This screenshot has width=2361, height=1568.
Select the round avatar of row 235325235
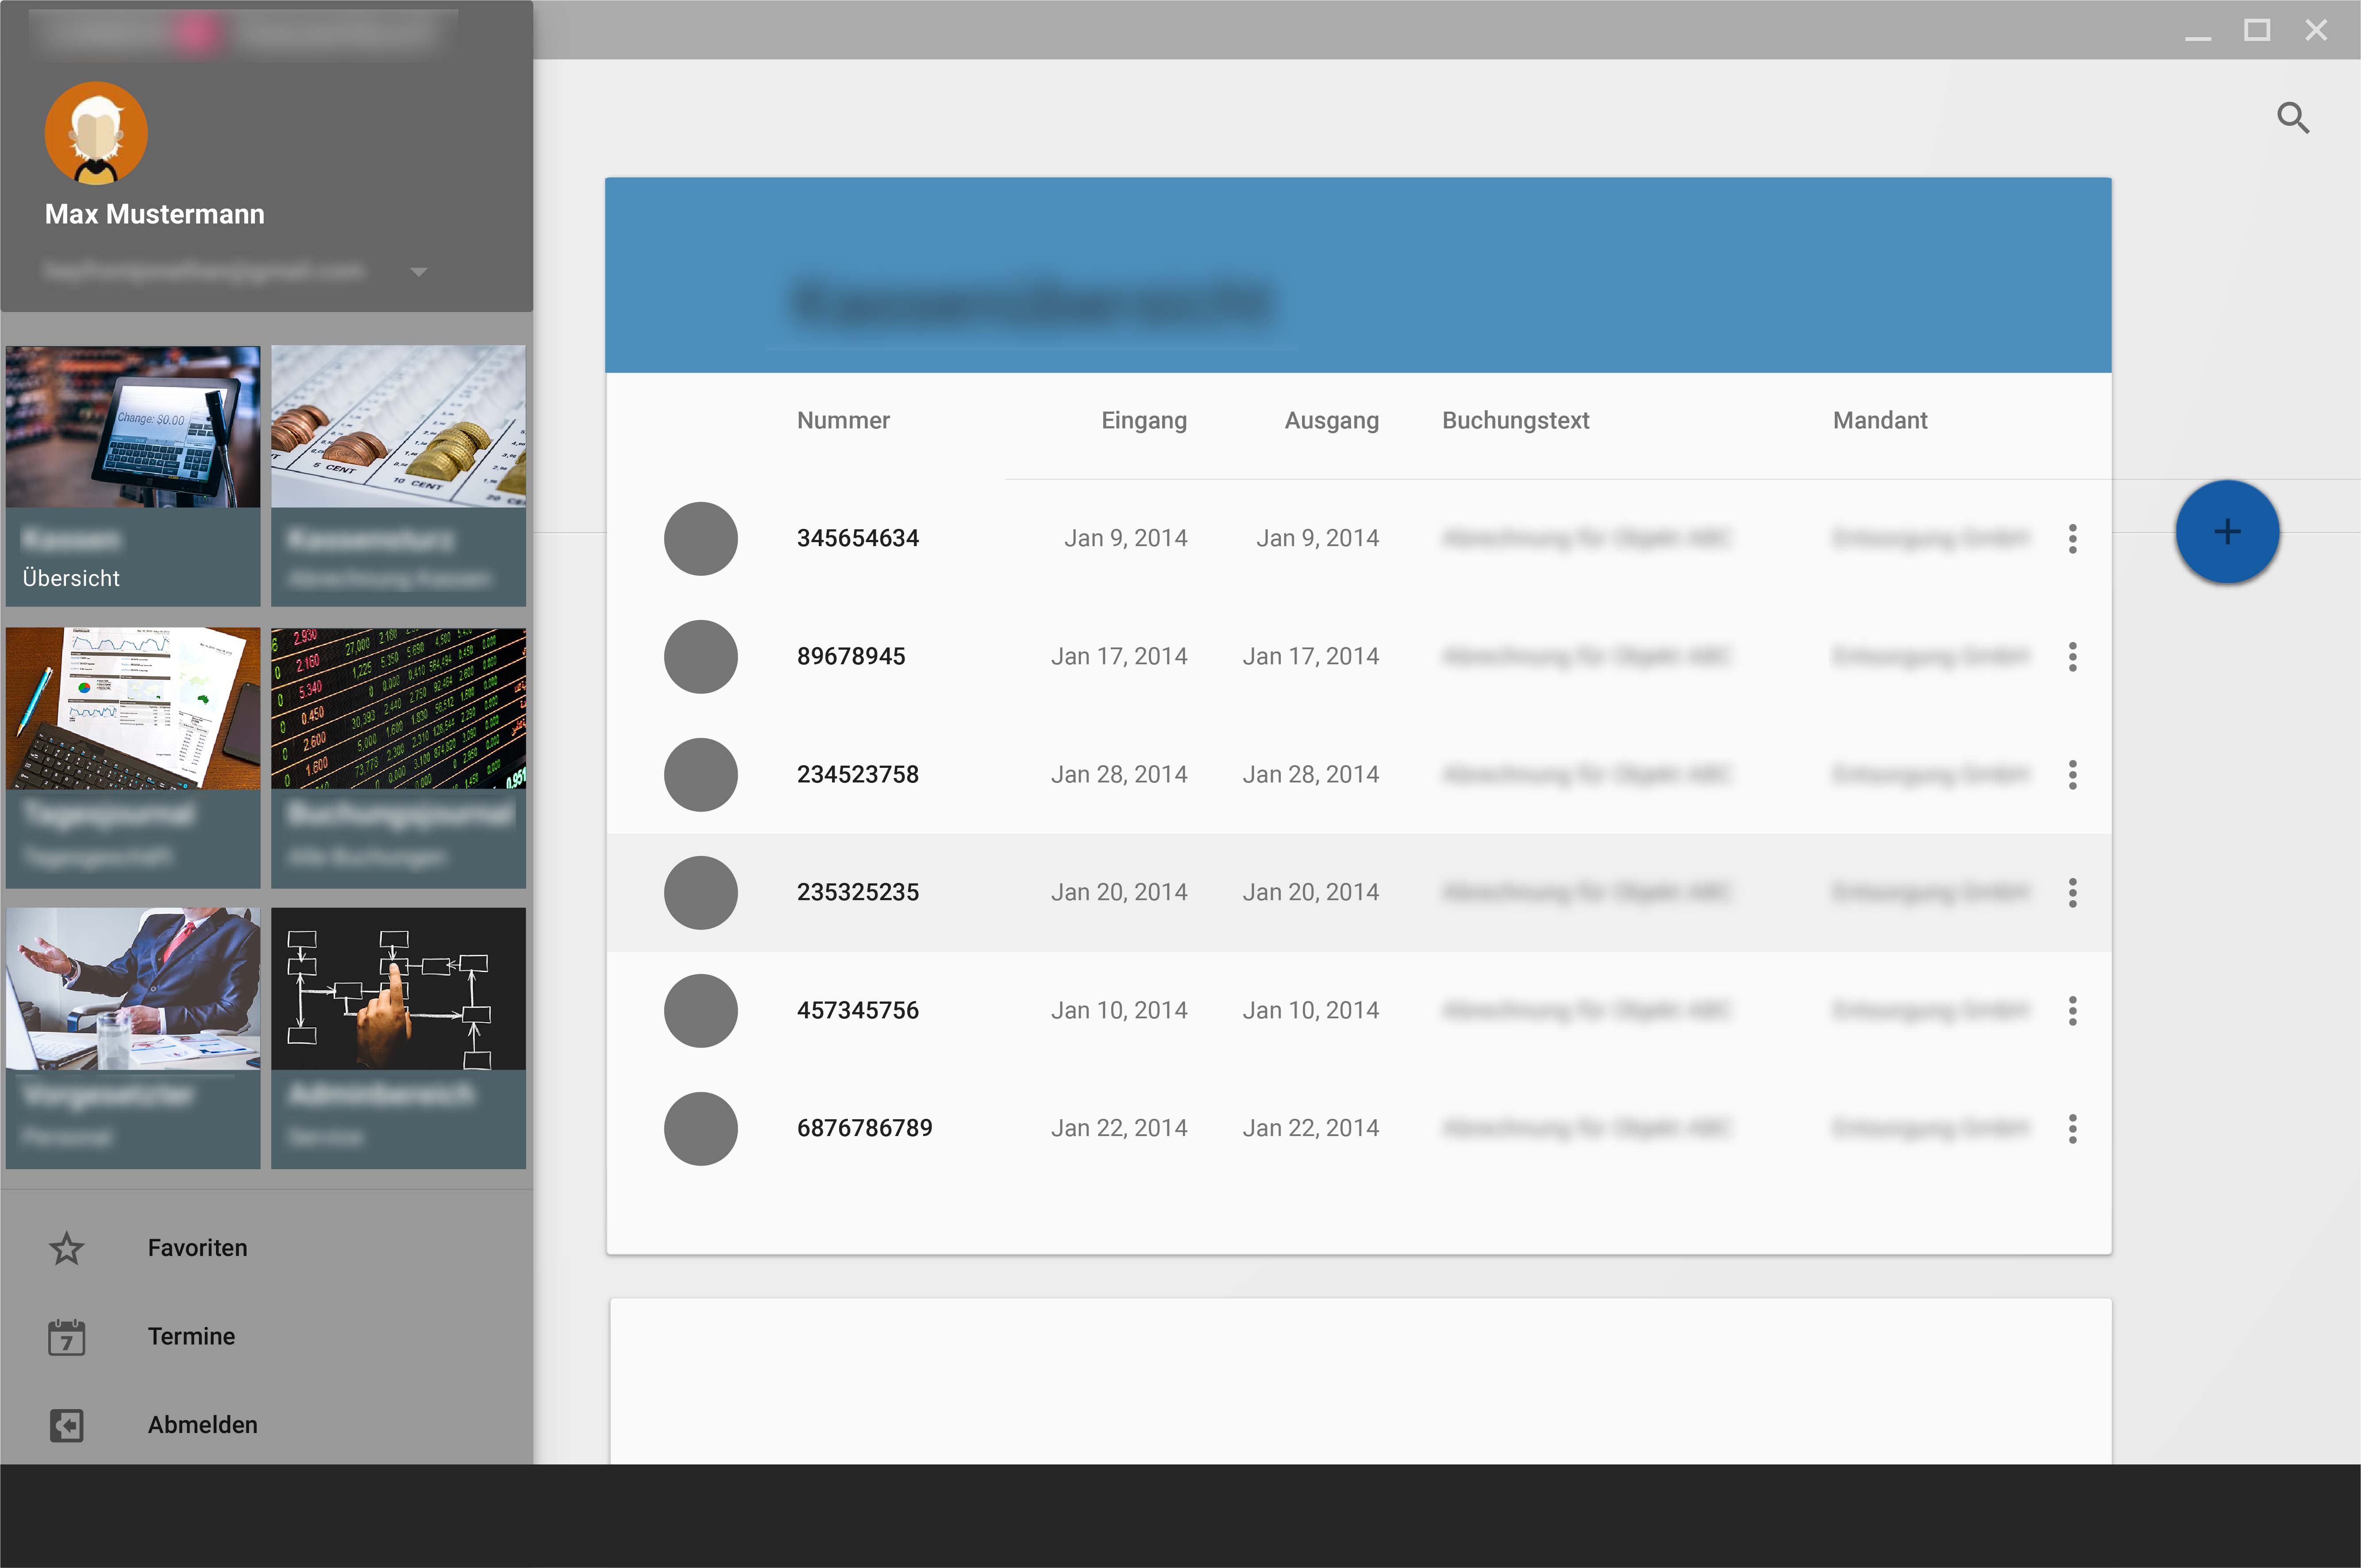pyautogui.click(x=701, y=893)
